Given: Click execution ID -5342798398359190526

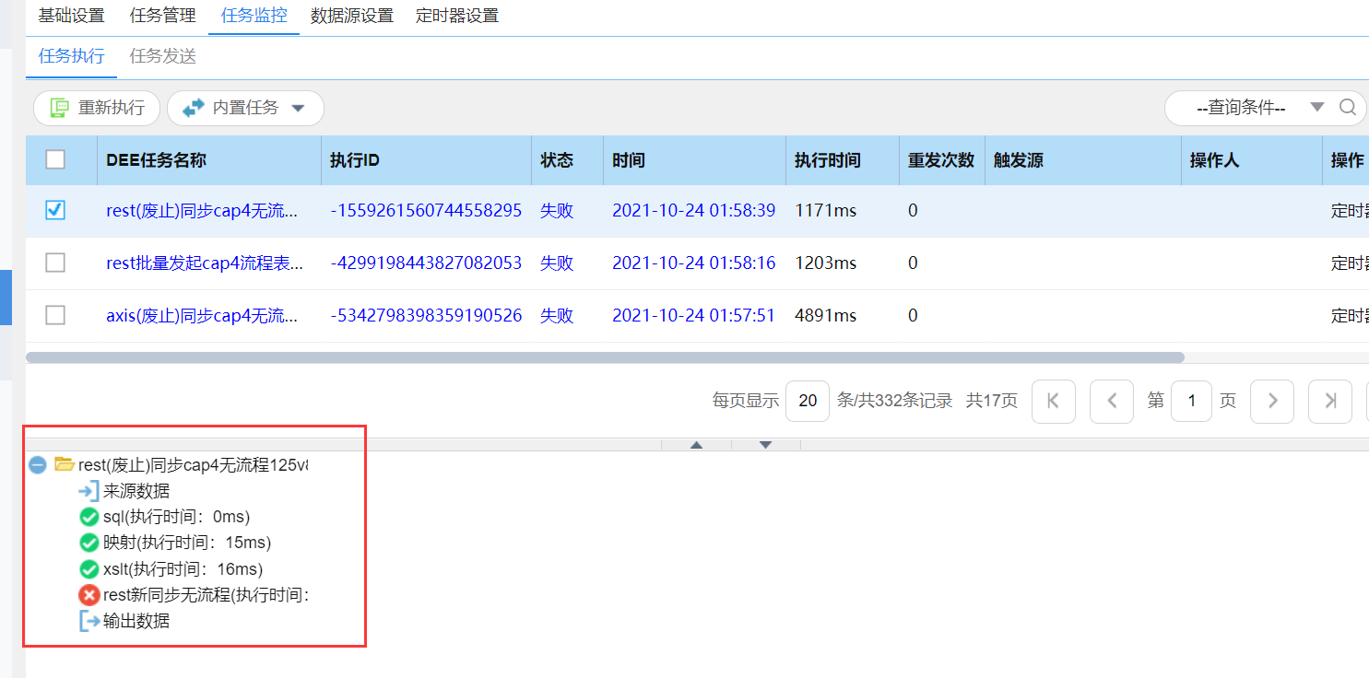Looking at the screenshot, I should pos(426,316).
